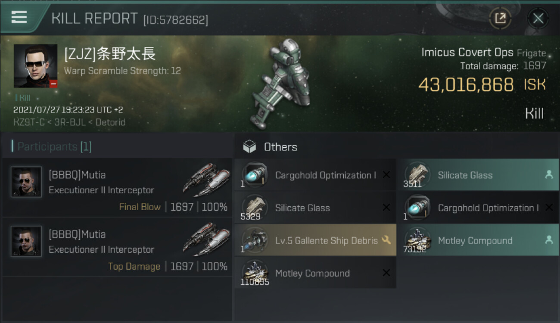Select the Lv.5 Gallente Ship Debris item
560x323 pixels.
pyautogui.click(x=315, y=240)
